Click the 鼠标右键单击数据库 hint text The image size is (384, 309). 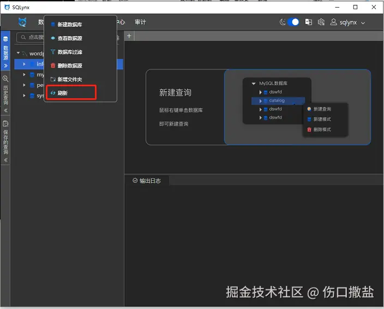point(181,110)
